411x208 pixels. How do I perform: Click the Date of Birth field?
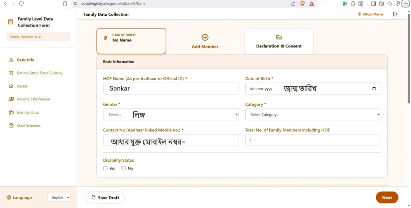(x=313, y=89)
